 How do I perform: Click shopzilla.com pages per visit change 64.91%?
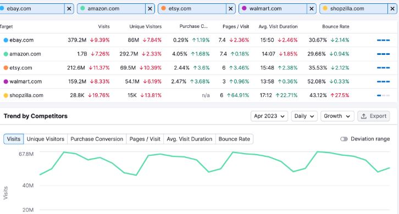(238, 95)
